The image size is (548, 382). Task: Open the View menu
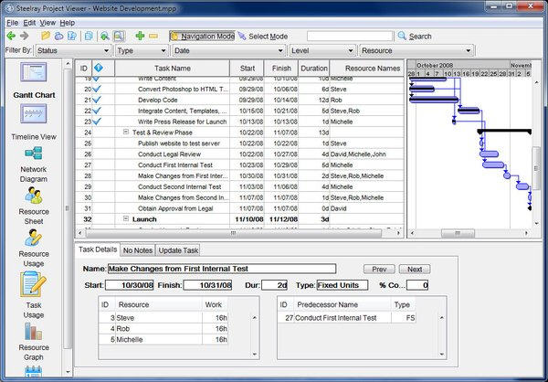47,22
